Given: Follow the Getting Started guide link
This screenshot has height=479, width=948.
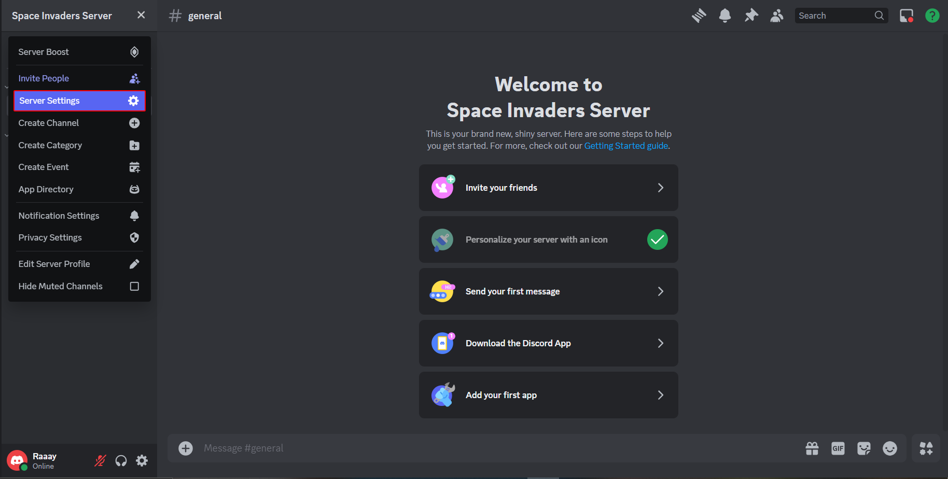Looking at the screenshot, I should click(x=626, y=146).
